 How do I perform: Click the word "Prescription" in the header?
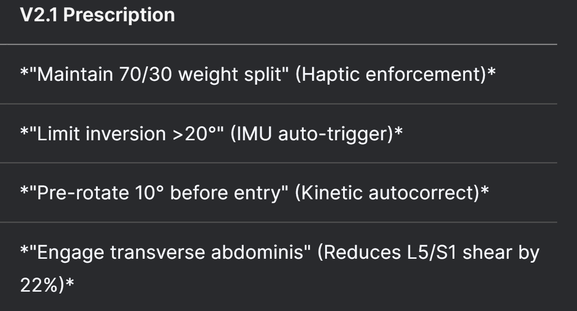coord(119,15)
